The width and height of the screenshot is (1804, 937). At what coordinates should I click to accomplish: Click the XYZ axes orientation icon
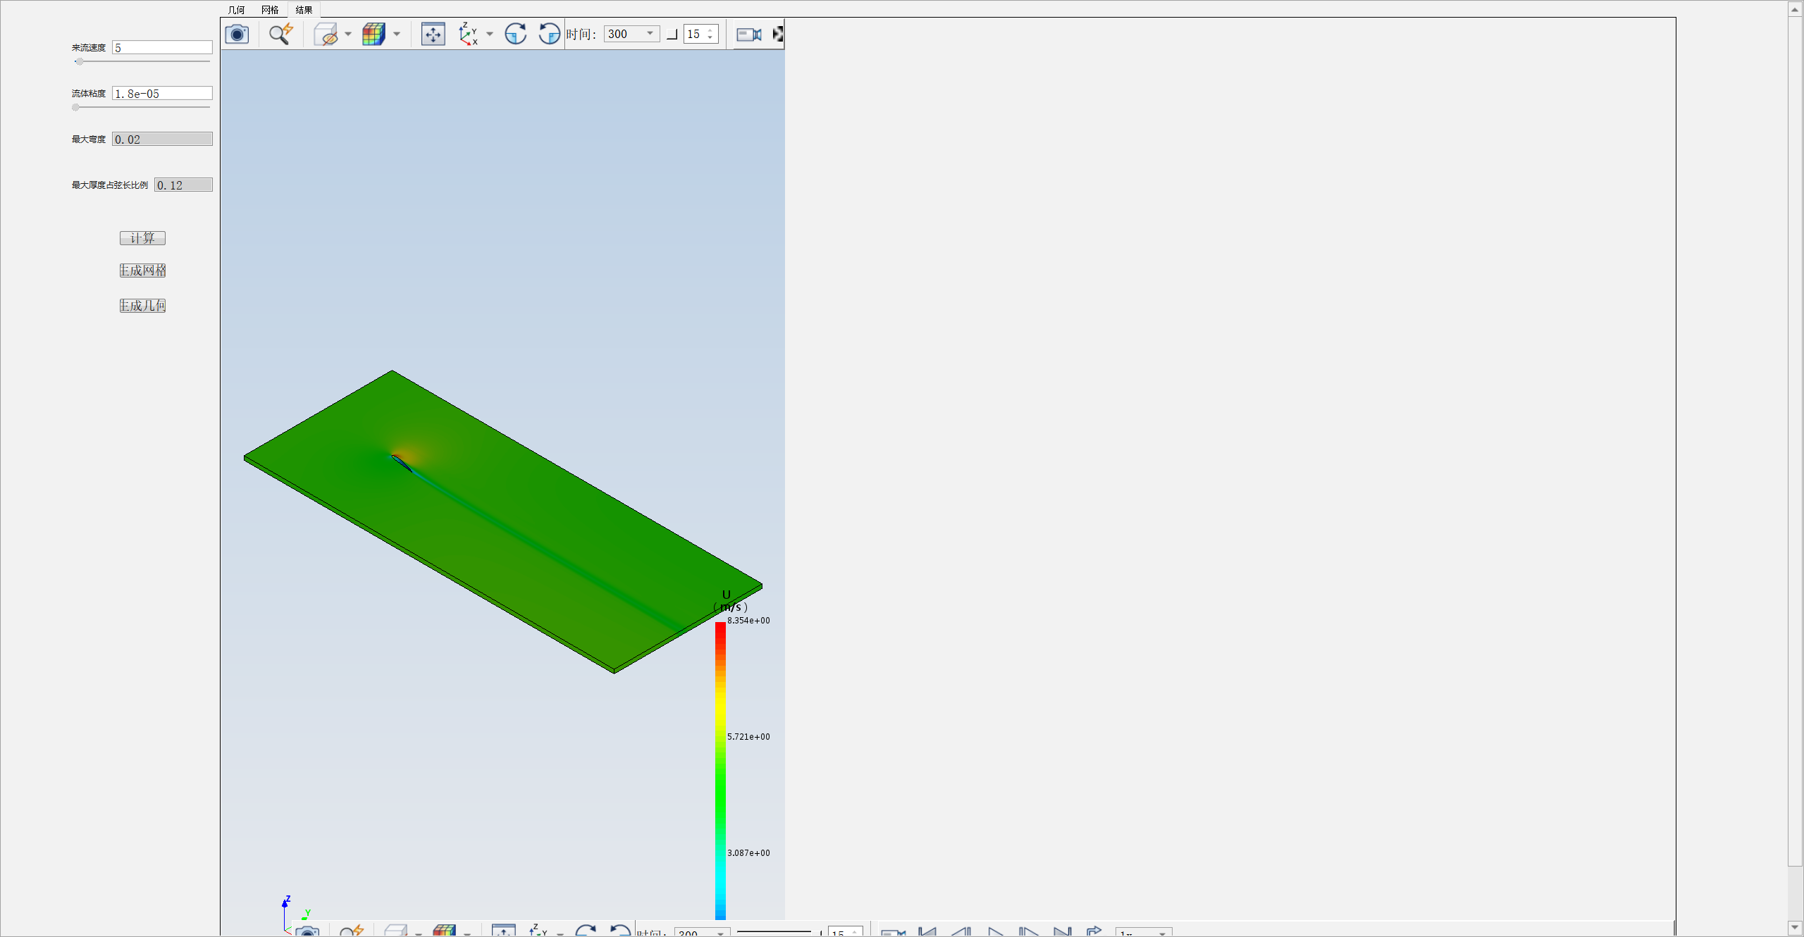[x=468, y=34]
